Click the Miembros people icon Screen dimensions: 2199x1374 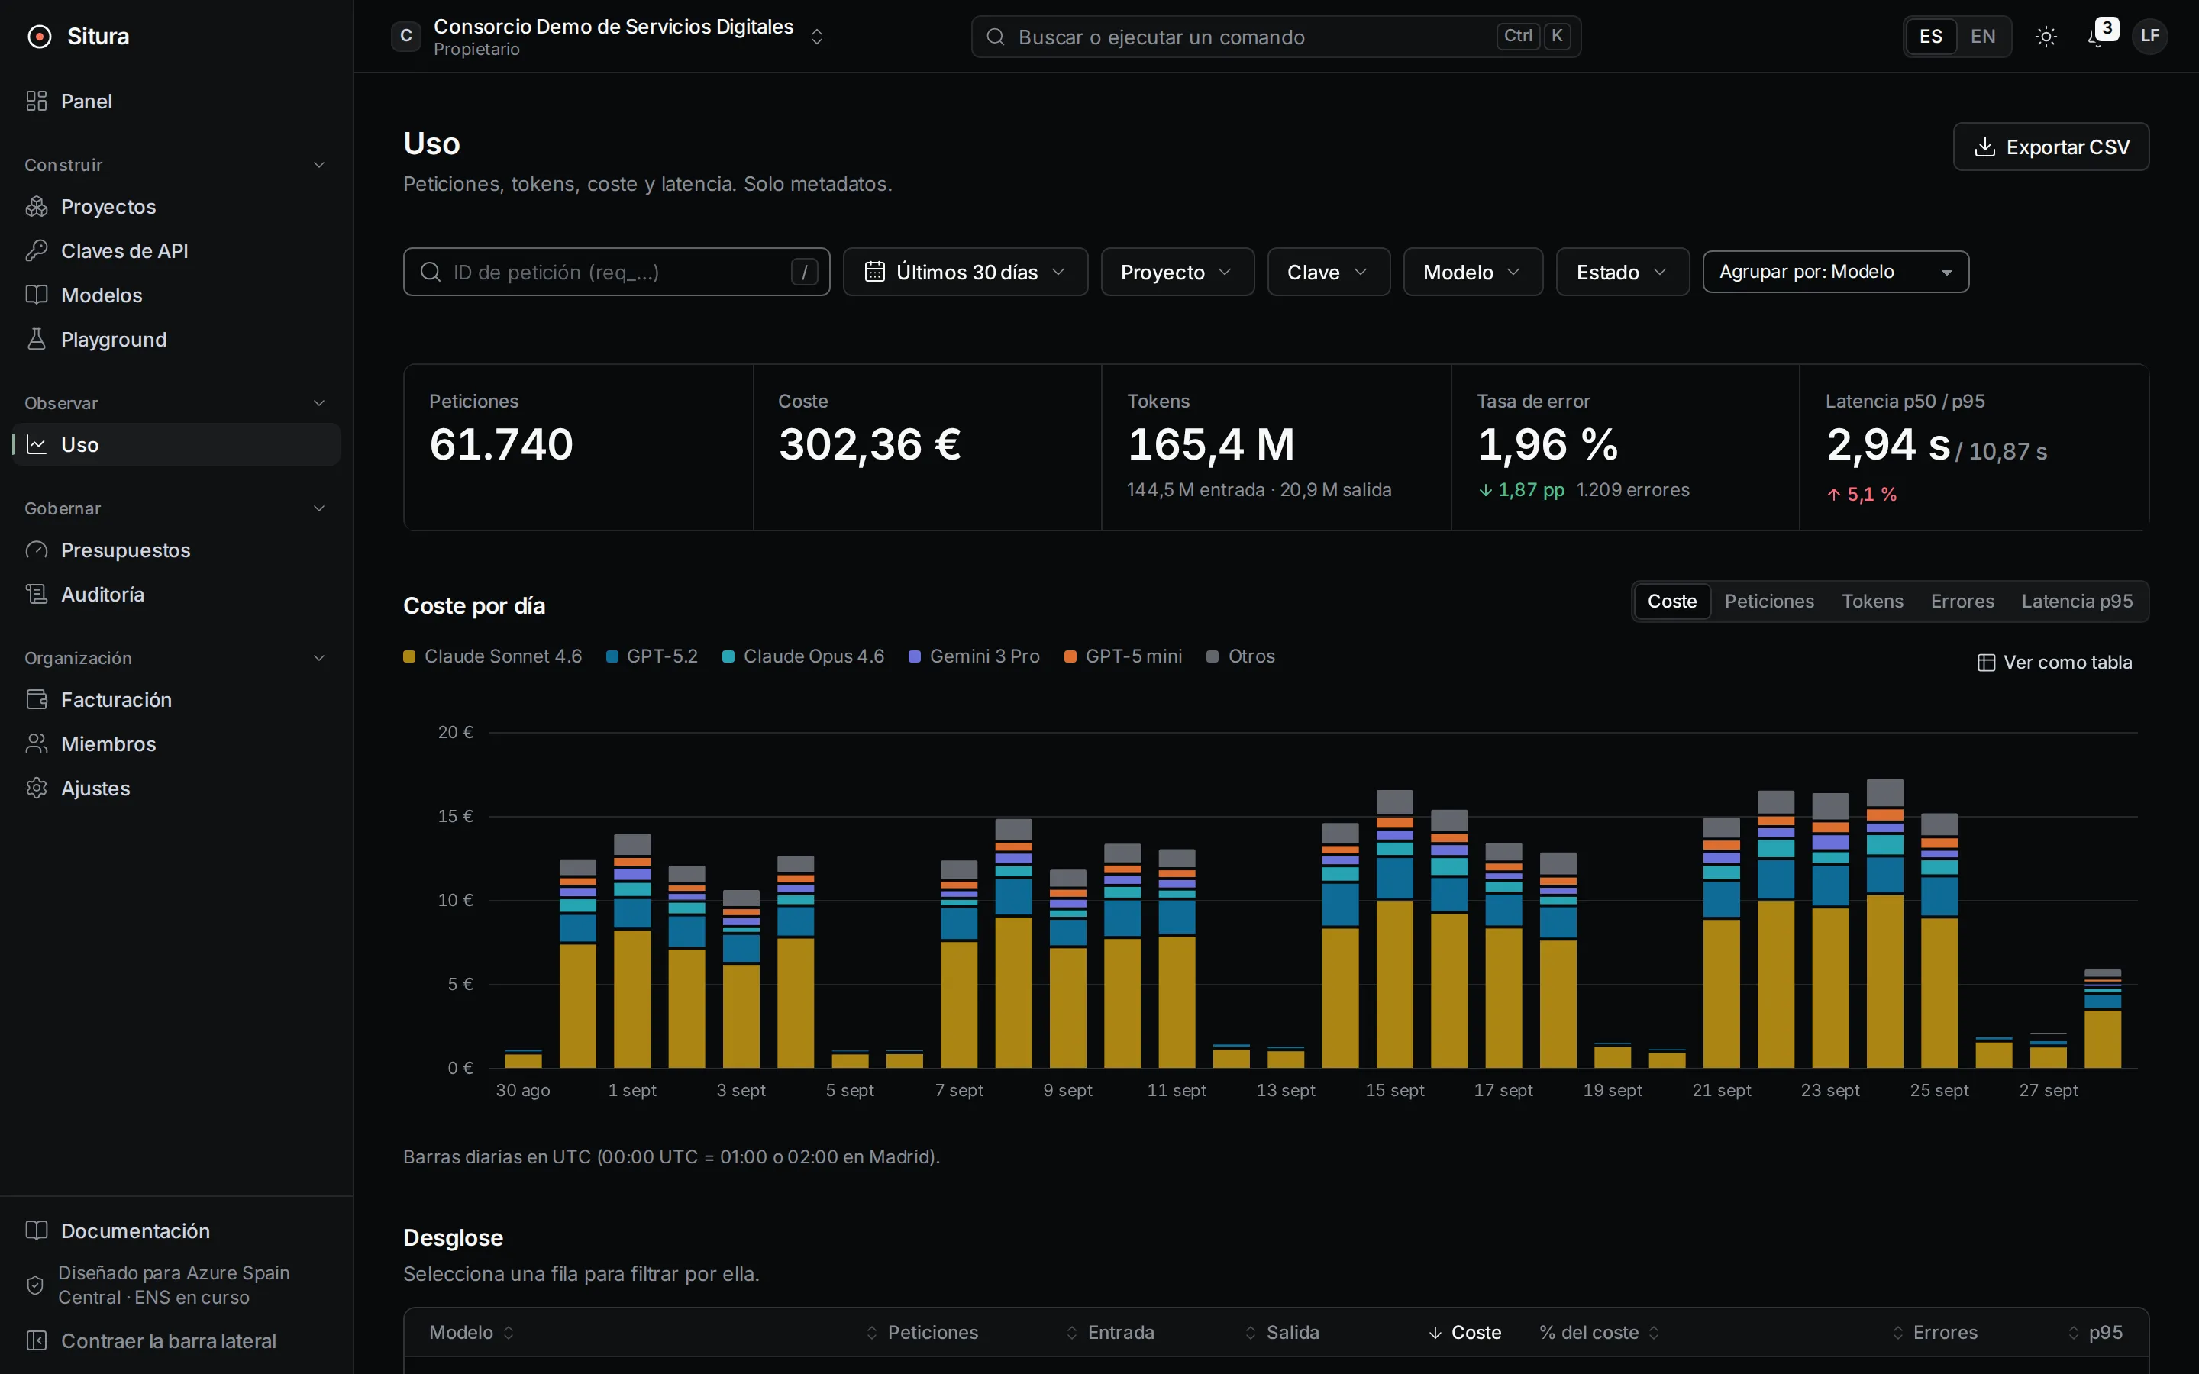37,743
